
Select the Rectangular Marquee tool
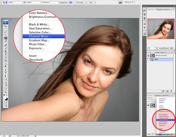5,29
